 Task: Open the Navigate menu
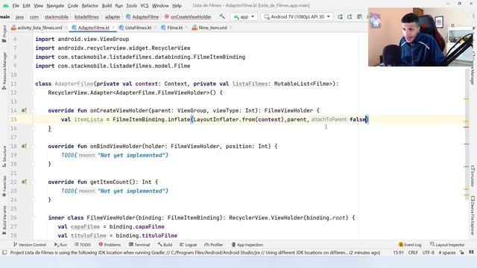click(x=55, y=5)
